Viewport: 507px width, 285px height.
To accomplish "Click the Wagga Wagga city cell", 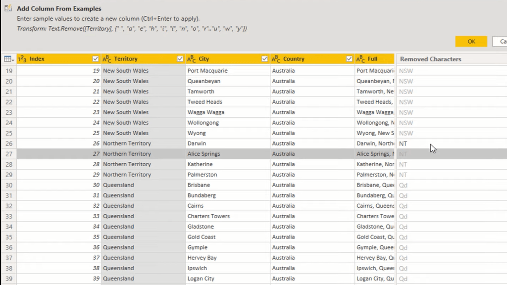I will click(228, 112).
